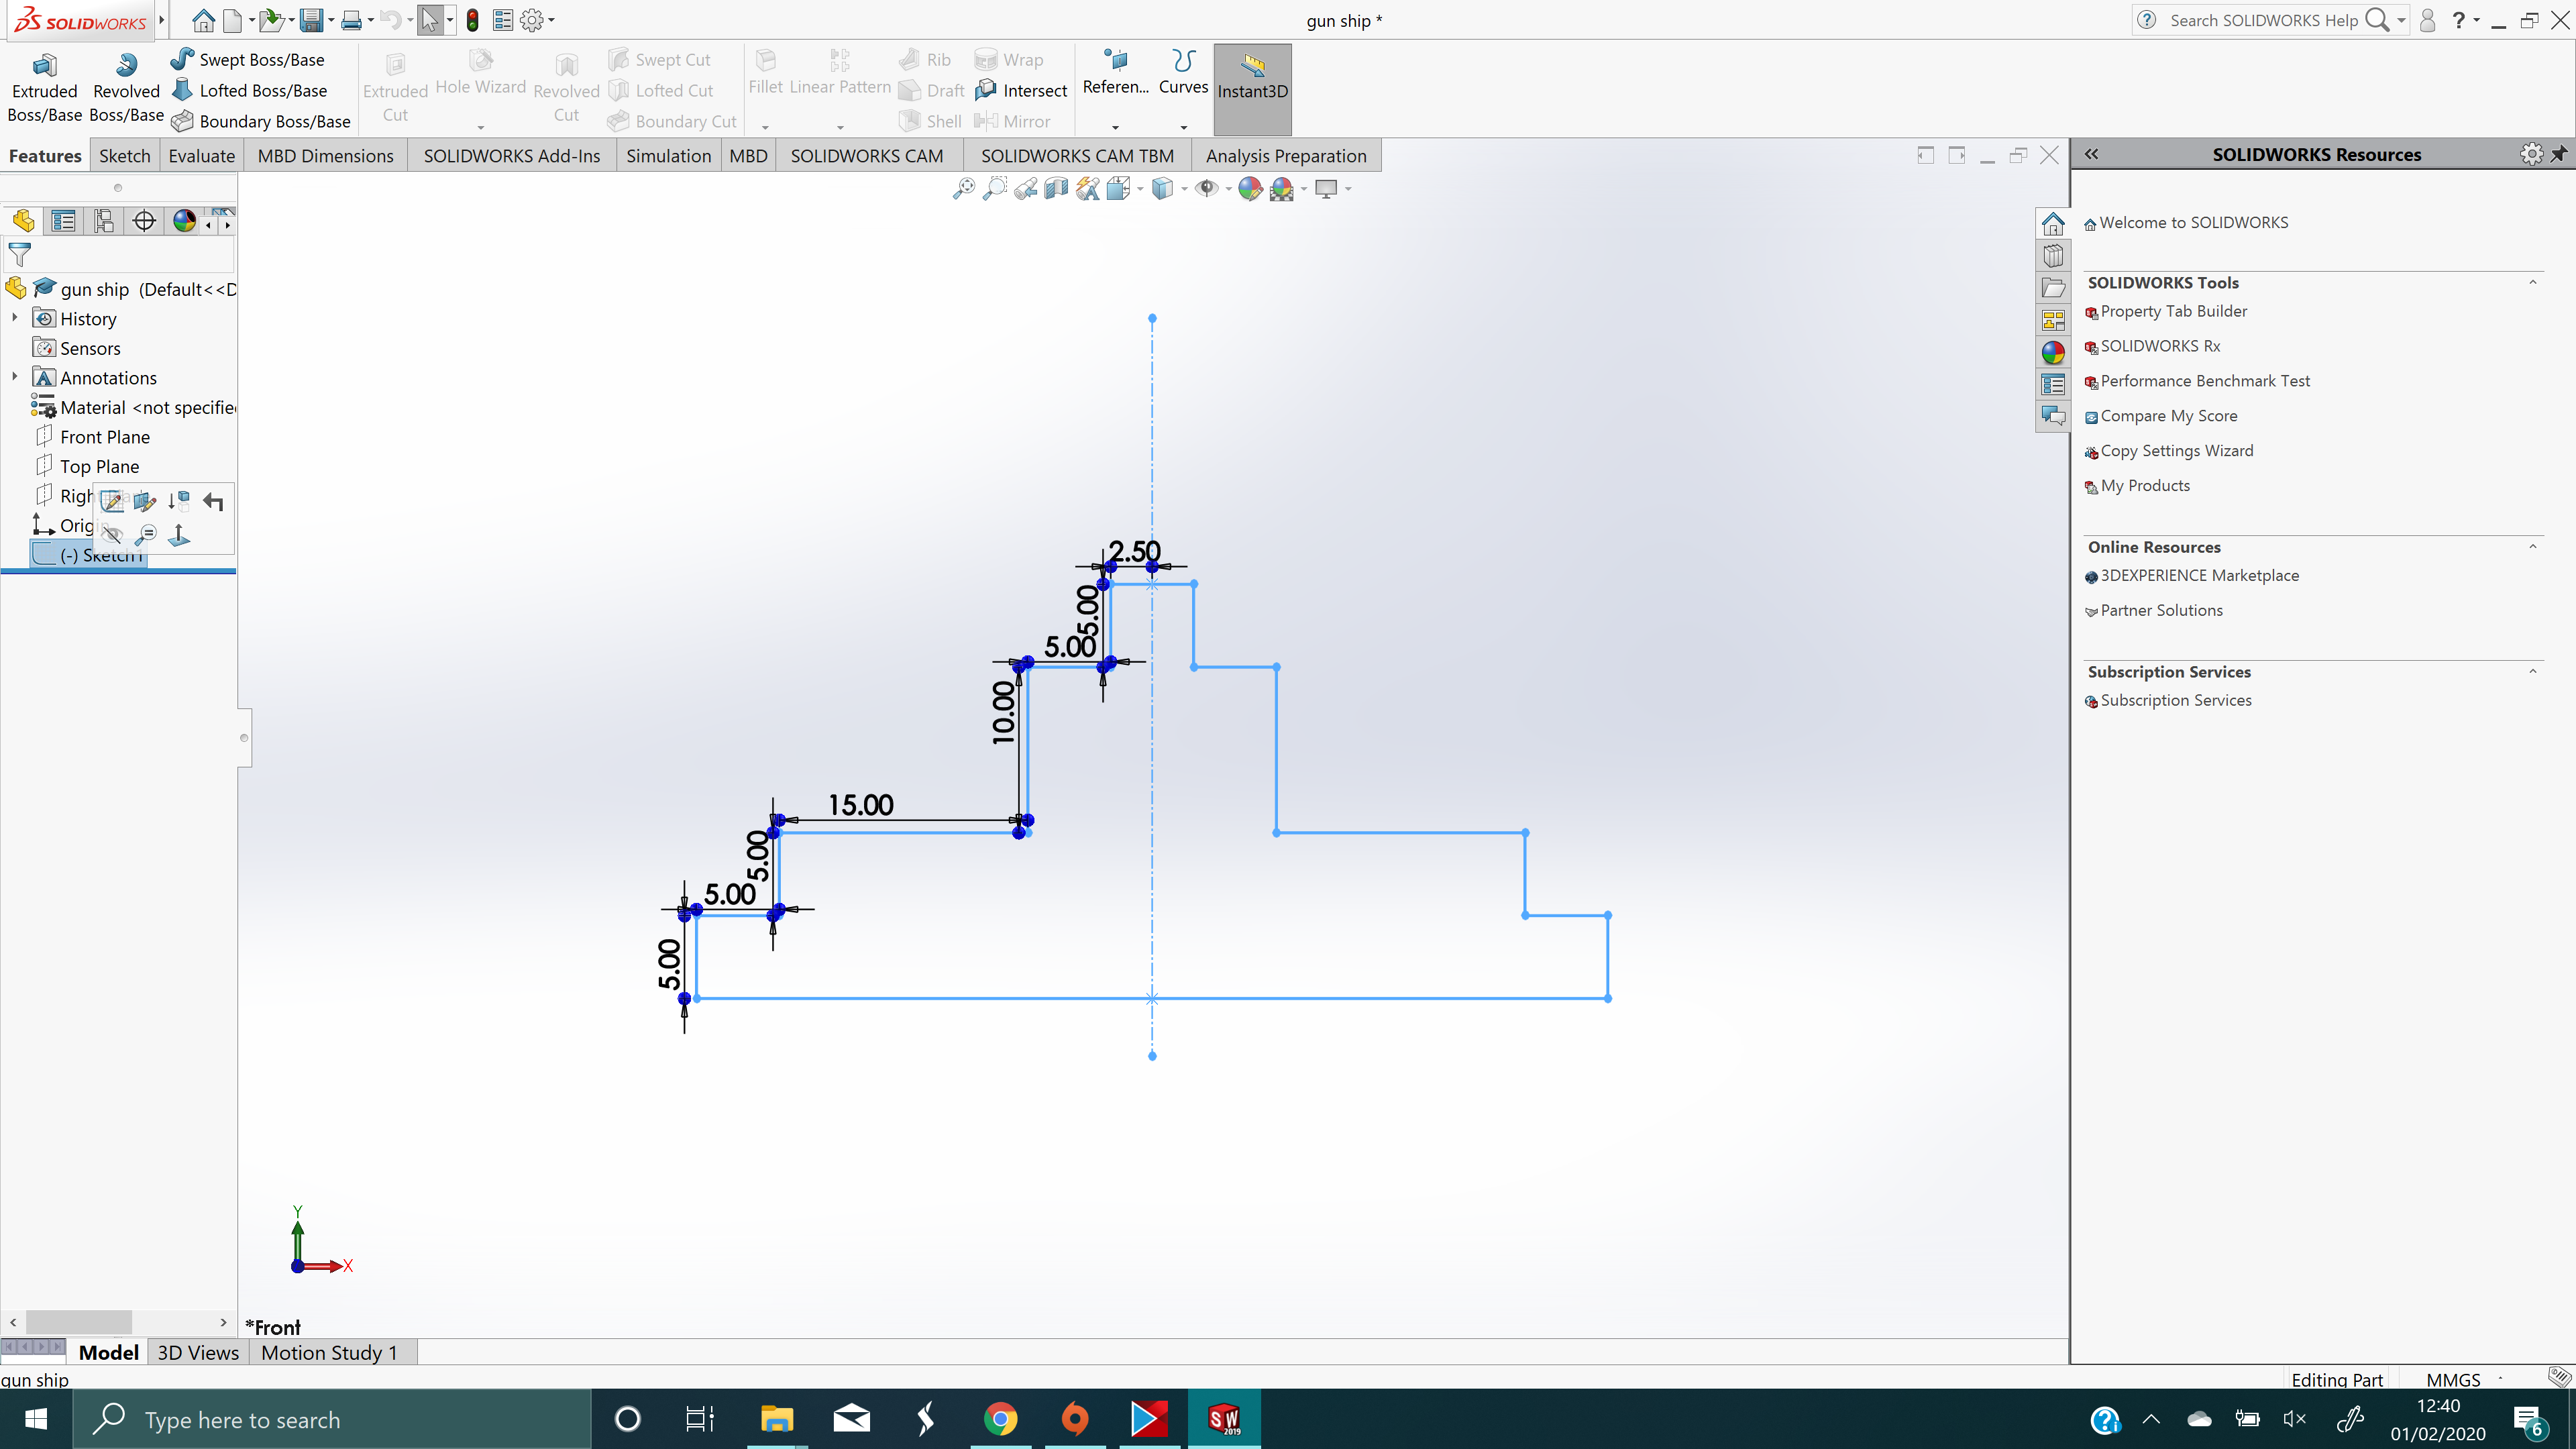The width and height of the screenshot is (2576, 1449).
Task: Open the View Orientation dropdown arrow
Action: pos(1140,189)
